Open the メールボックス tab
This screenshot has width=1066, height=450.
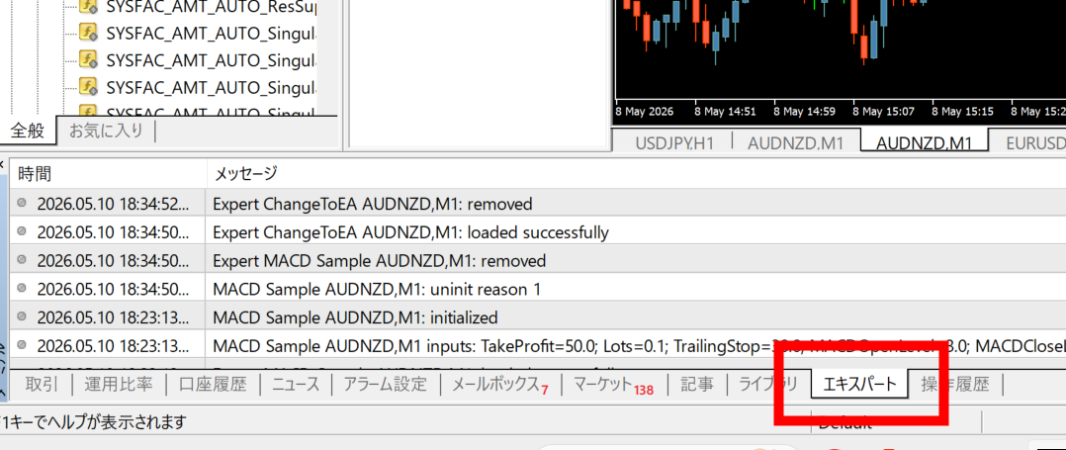pyautogui.click(x=499, y=385)
